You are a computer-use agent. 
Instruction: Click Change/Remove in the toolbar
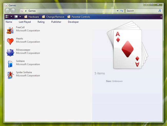[53, 17]
